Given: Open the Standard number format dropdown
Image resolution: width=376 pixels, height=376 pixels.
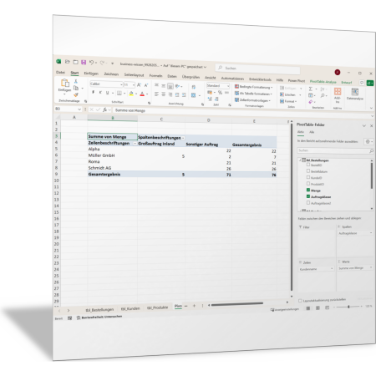Looking at the screenshot, I should 228,86.
